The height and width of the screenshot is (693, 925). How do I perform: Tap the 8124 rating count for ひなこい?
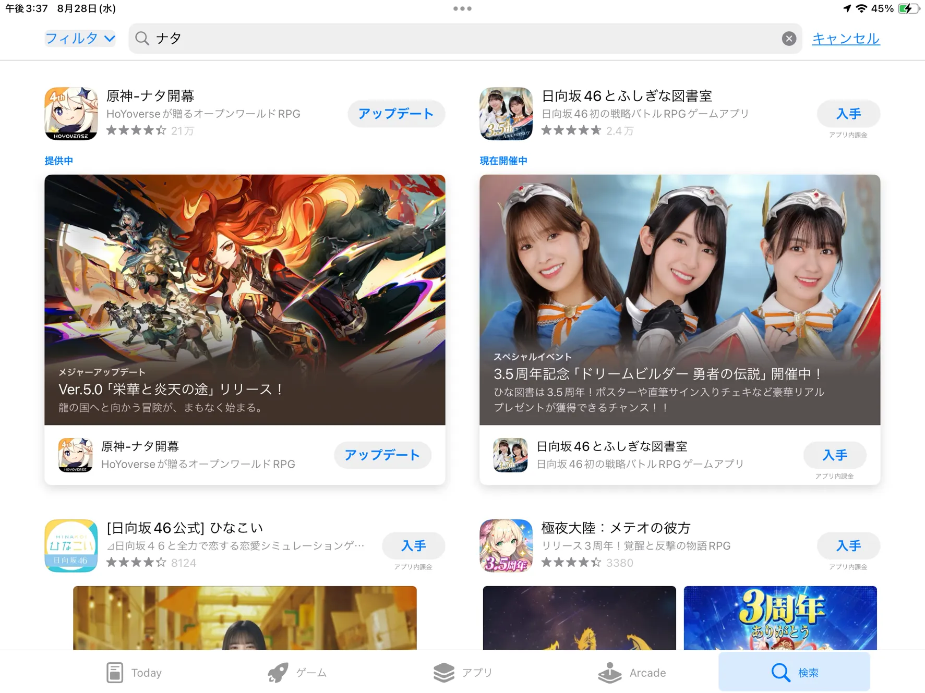[184, 563]
